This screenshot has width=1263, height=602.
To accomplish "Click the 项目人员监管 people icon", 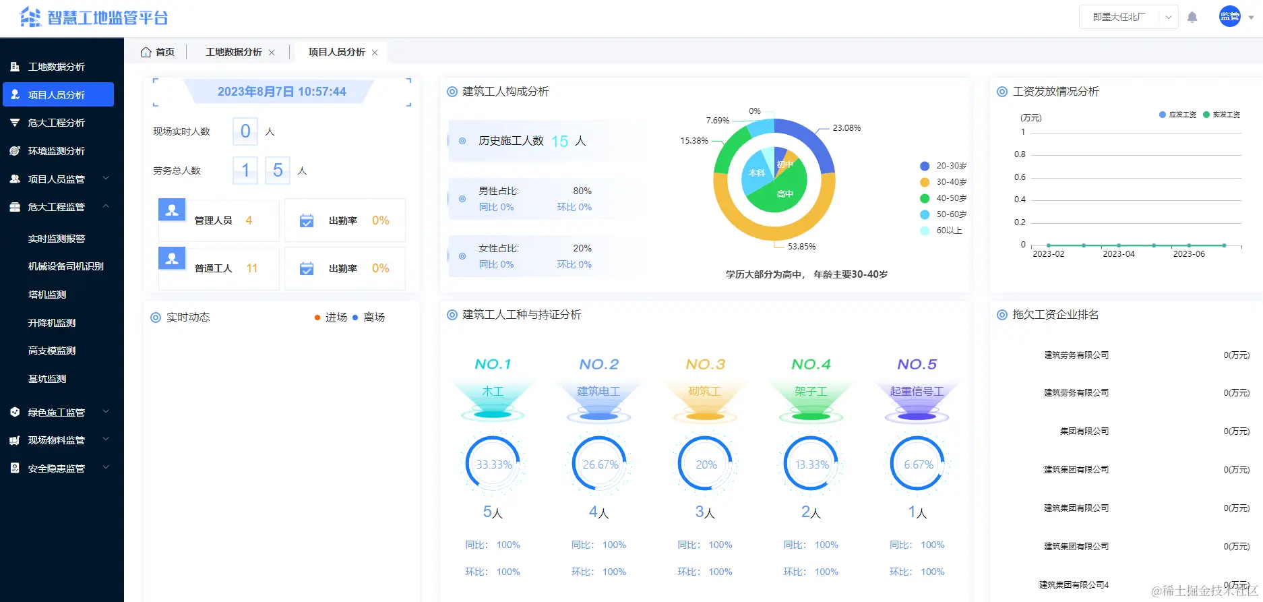I will pos(15,179).
